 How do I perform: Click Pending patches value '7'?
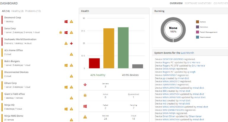coord(134,108)
